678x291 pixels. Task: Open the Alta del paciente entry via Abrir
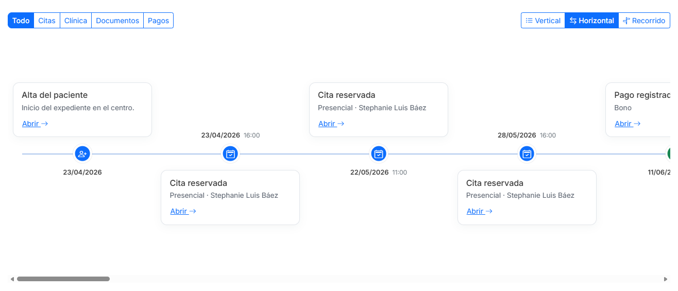coord(35,124)
